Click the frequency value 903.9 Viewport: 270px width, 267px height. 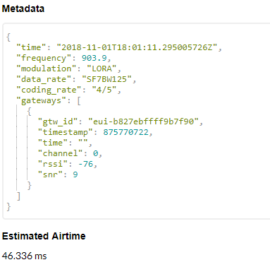(94, 58)
